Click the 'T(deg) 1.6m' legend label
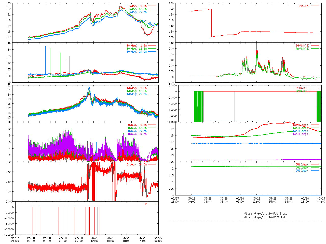The image size is (326, 244). 137,6
